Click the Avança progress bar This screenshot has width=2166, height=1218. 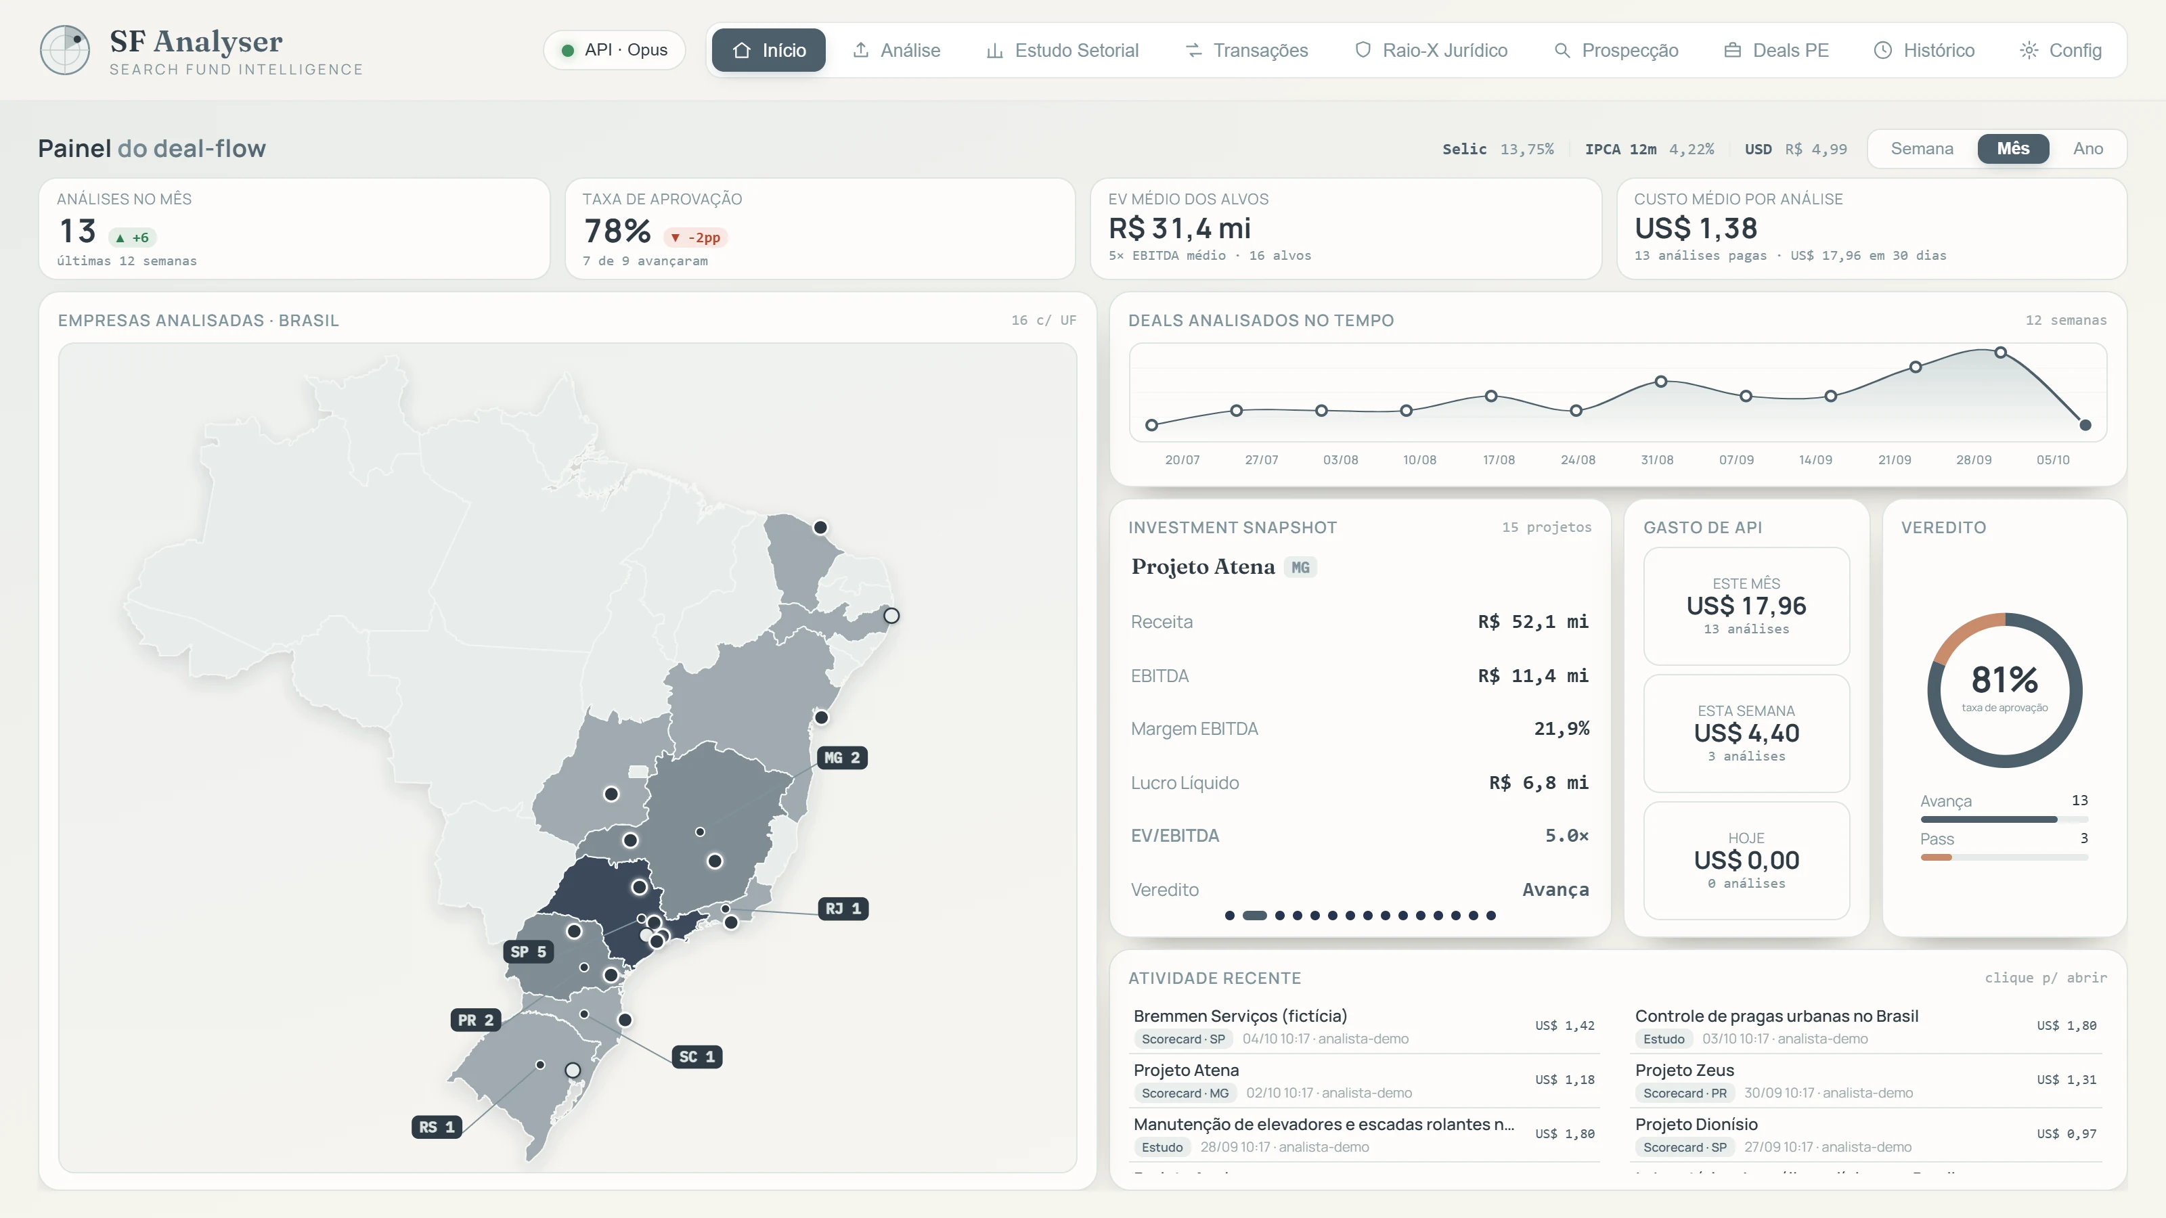point(2004,819)
